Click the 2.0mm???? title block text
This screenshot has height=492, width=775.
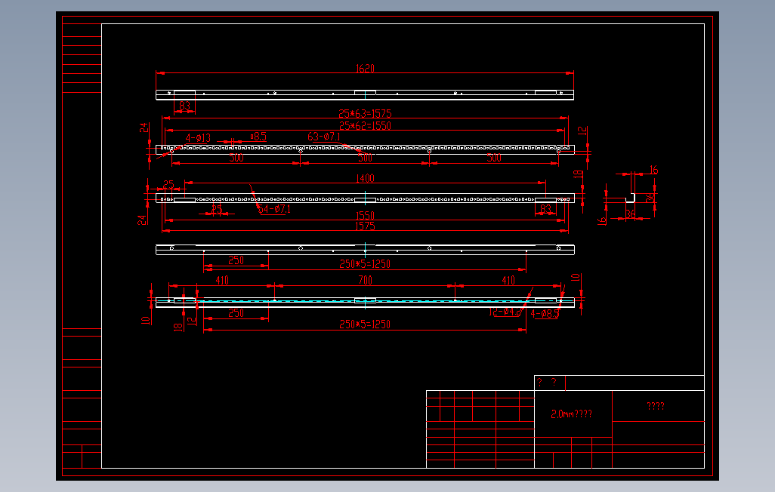[x=572, y=414]
